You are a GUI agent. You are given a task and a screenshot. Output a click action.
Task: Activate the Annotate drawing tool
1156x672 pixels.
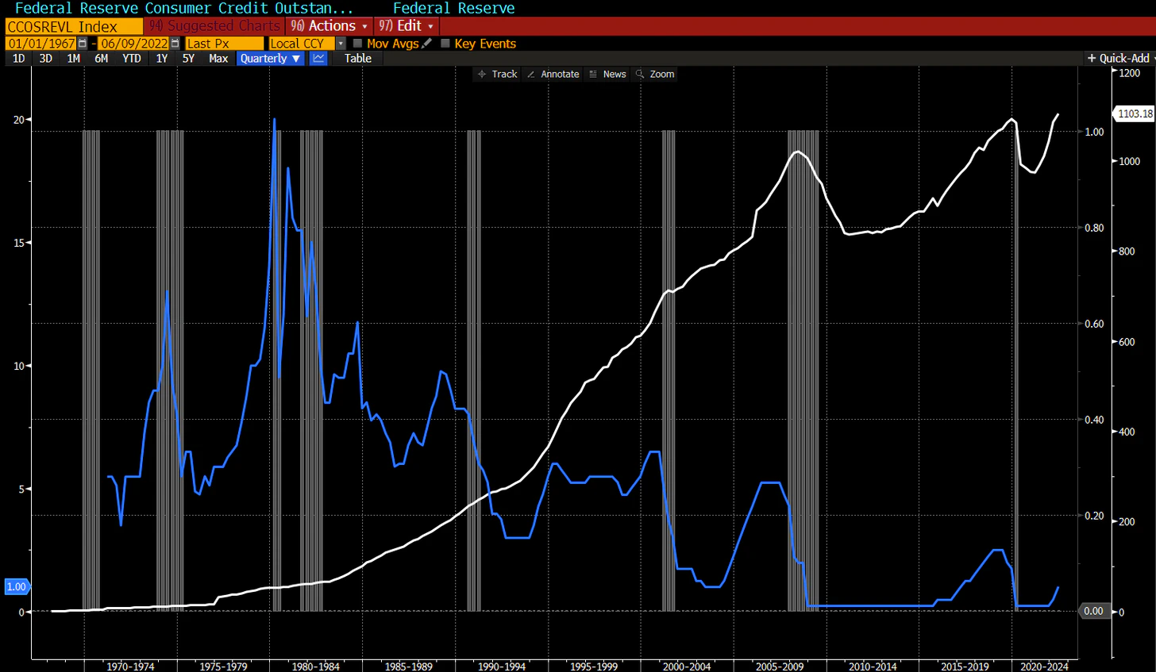[553, 74]
